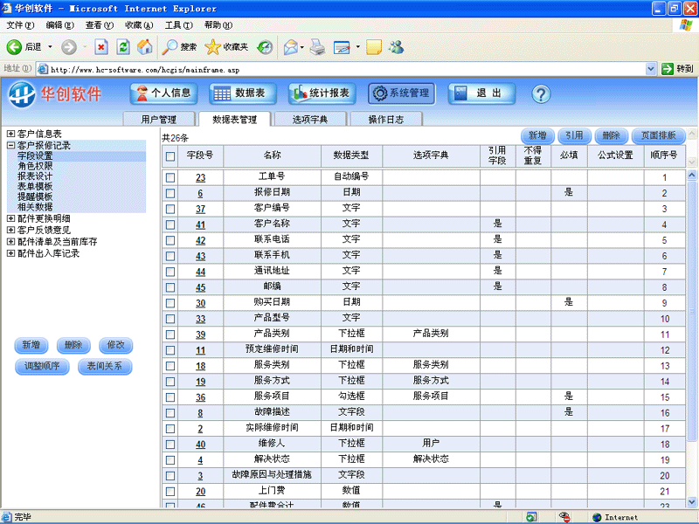Viewport: 699px width, 524px height.
Task: Check the box for 产品类别 row
Action: [x=170, y=334]
